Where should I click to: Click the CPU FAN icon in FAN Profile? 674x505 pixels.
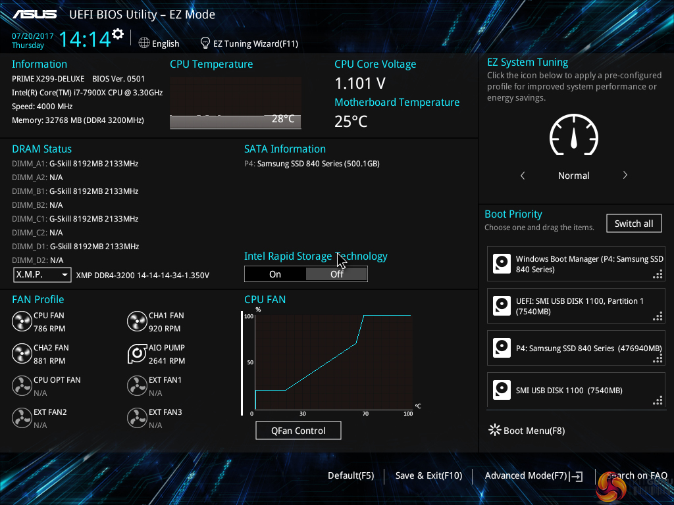pyautogui.click(x=22, y=322)
